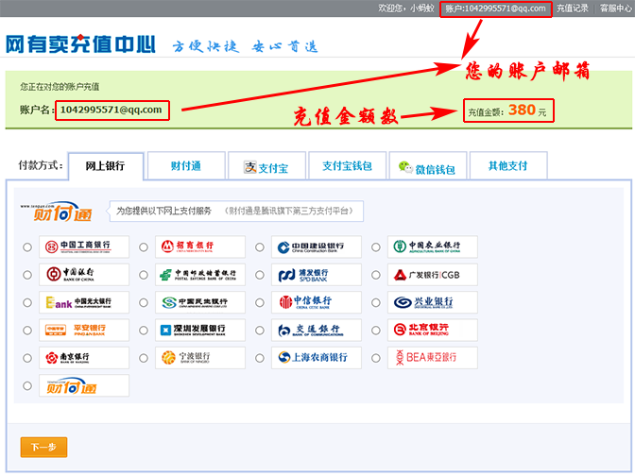Select the 中国光大银行 radio button
This screenshot has height=476, width=635.
[x=27, y=302]
